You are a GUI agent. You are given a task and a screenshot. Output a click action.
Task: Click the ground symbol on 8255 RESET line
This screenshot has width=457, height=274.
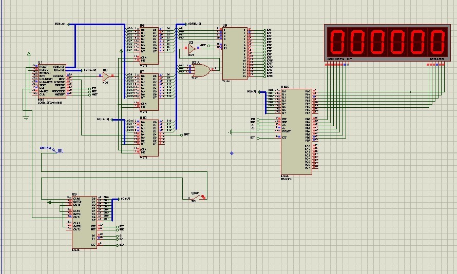pyautogui.click(x=230, y=132)
